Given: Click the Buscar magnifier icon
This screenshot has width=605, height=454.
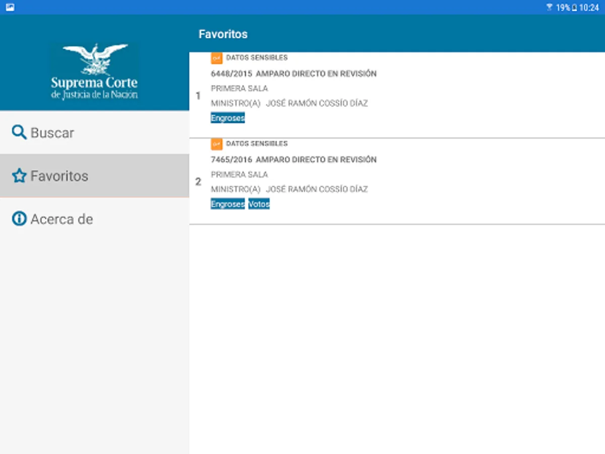Looking at the screenshot, I should pos(19,133).
